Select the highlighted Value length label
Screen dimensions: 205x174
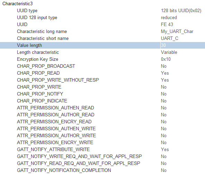(29, 45)
